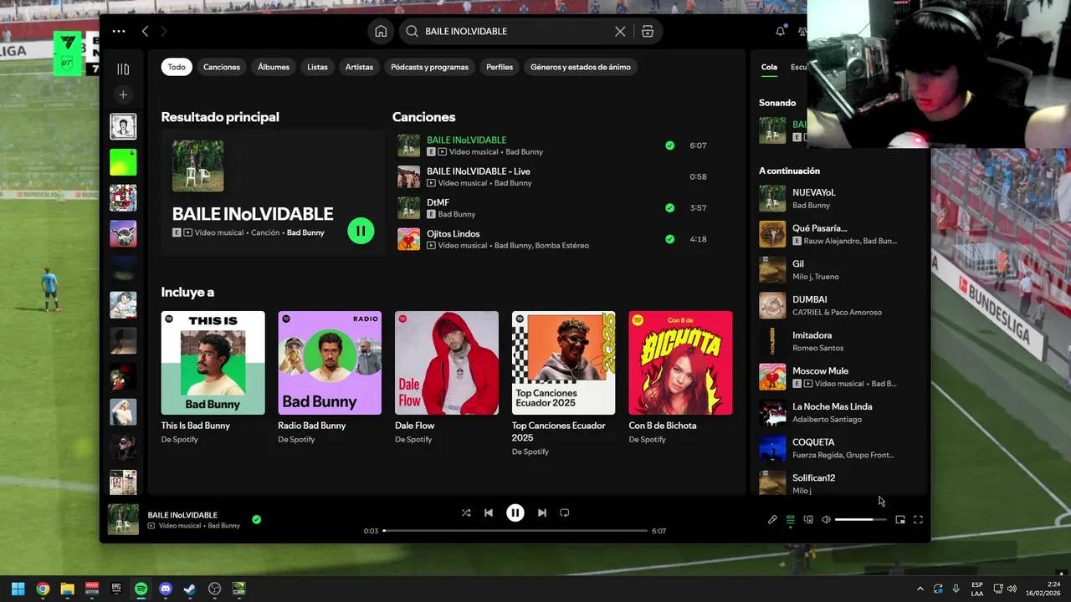Open the Dale Flow playlist card
Image resolution: width=1071 pixels, height=602 pixels.
[447, 376]
